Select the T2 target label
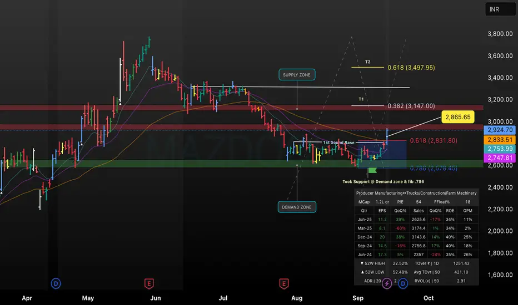Screen dimensions: 518x305 pos(368,62)
